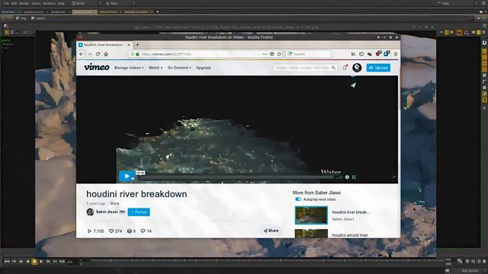The height and width of the screenshot is (274, 488).
Task: Open Firefox library icon
Action: coord(353,54)
